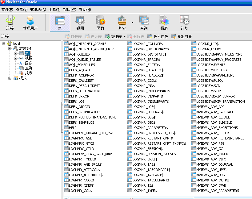
Task: Click the horizontal scrollbar under table list
Action: click(131, 198)
